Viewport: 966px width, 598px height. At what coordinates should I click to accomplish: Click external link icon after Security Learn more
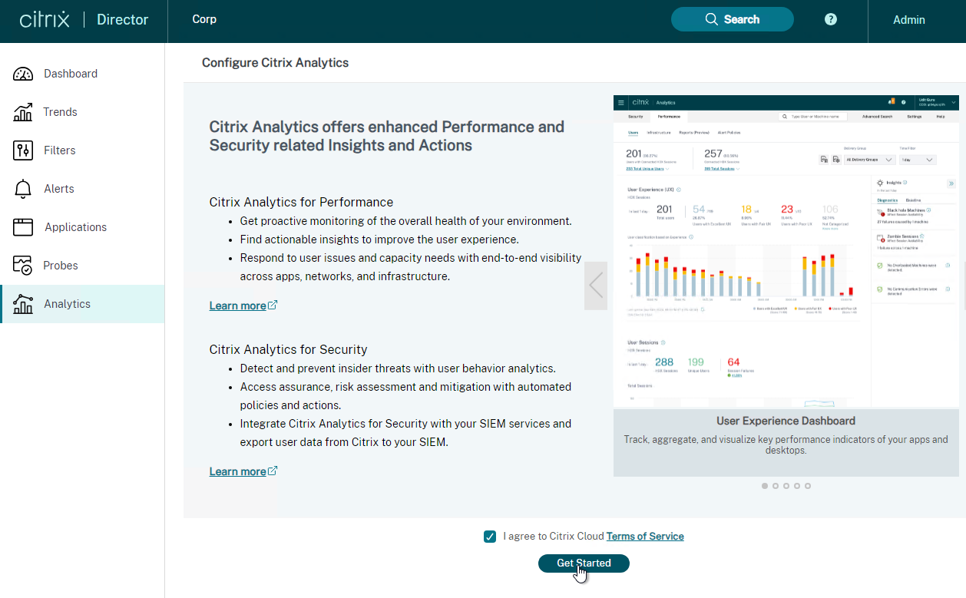coord(273,471)
